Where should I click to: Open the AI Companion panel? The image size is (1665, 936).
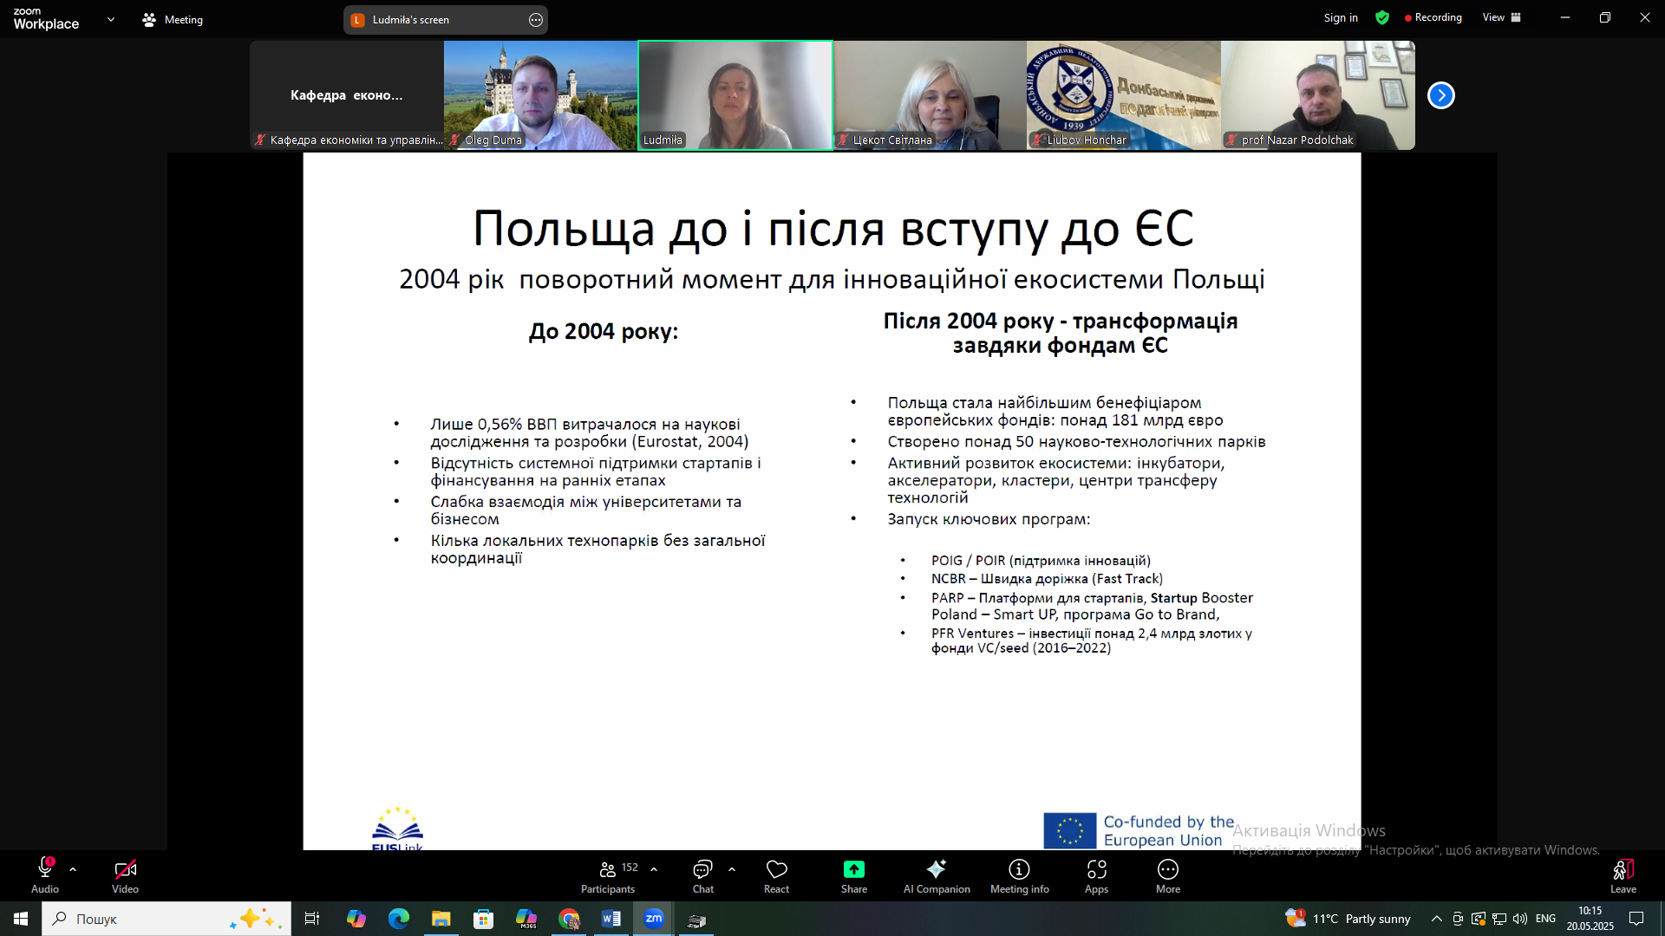pyautogui.click(x=936, y=875)
